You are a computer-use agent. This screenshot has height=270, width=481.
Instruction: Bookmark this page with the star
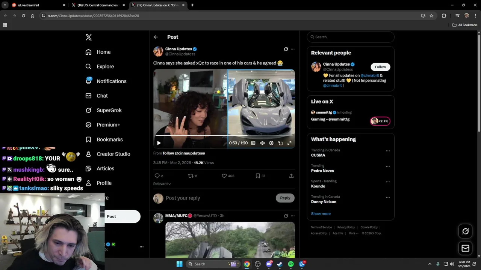(431, 16)
